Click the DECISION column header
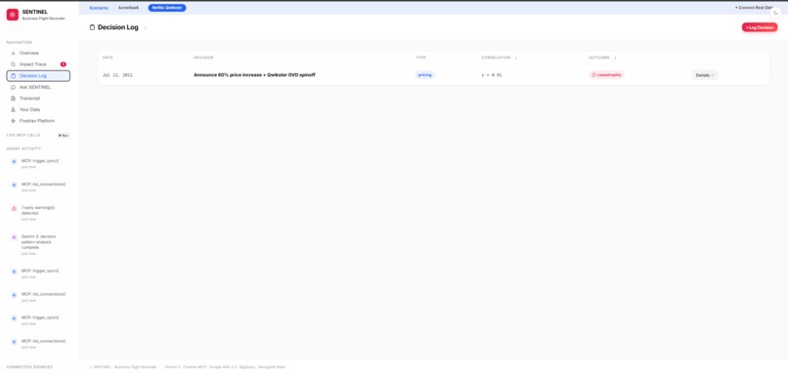The height and width of the screenshot is (374, 788). click(203, 58)
